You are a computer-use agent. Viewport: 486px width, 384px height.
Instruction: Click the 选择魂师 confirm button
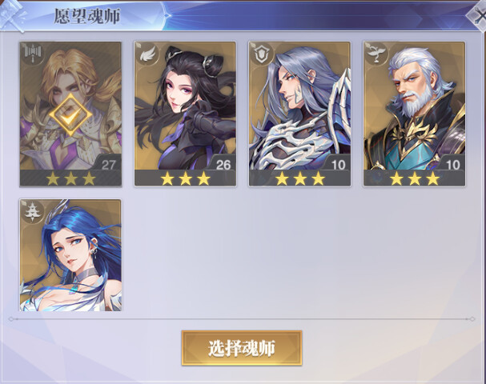coord(242,348)
